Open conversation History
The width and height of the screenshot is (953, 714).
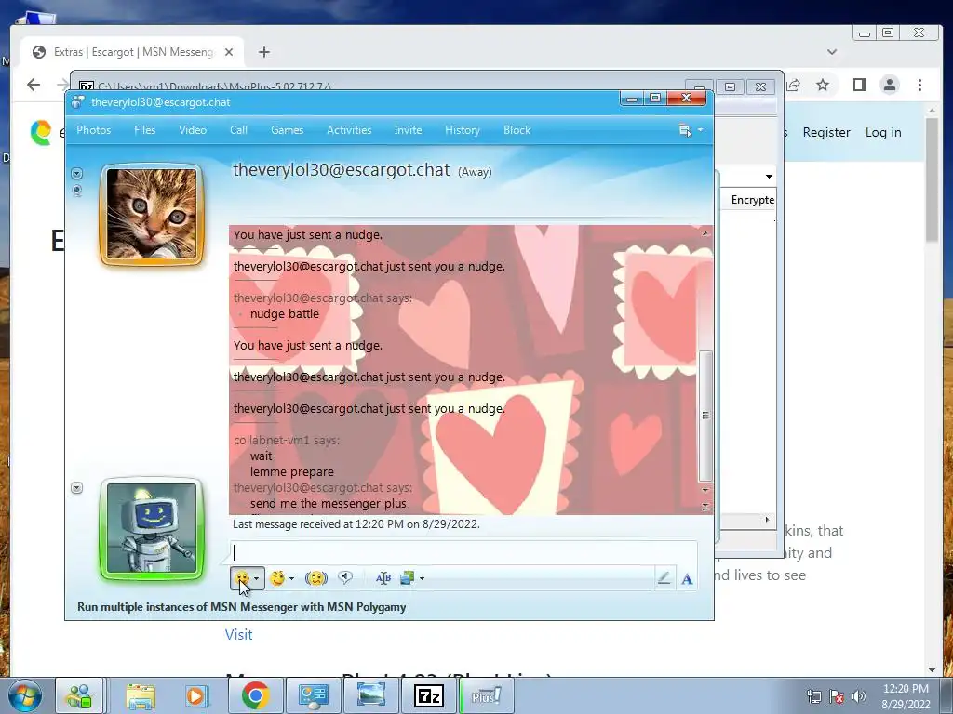point(463,130)
